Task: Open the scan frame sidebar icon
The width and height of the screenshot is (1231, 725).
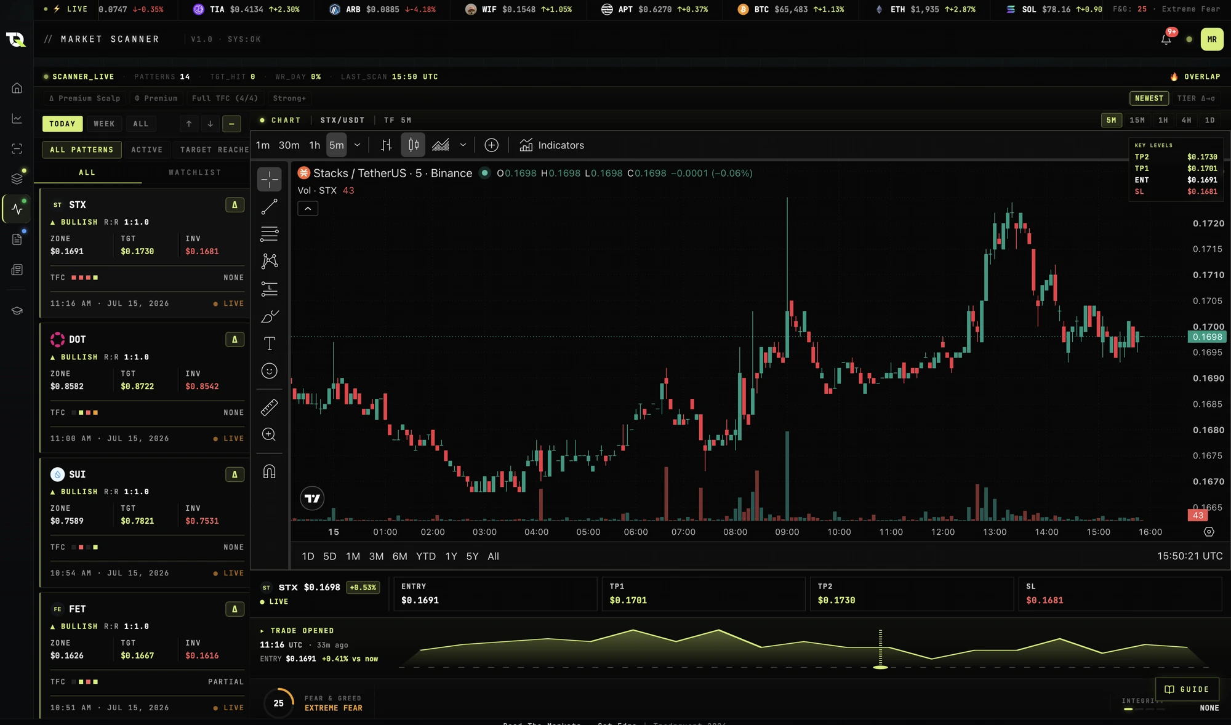Action: point(17,149)
